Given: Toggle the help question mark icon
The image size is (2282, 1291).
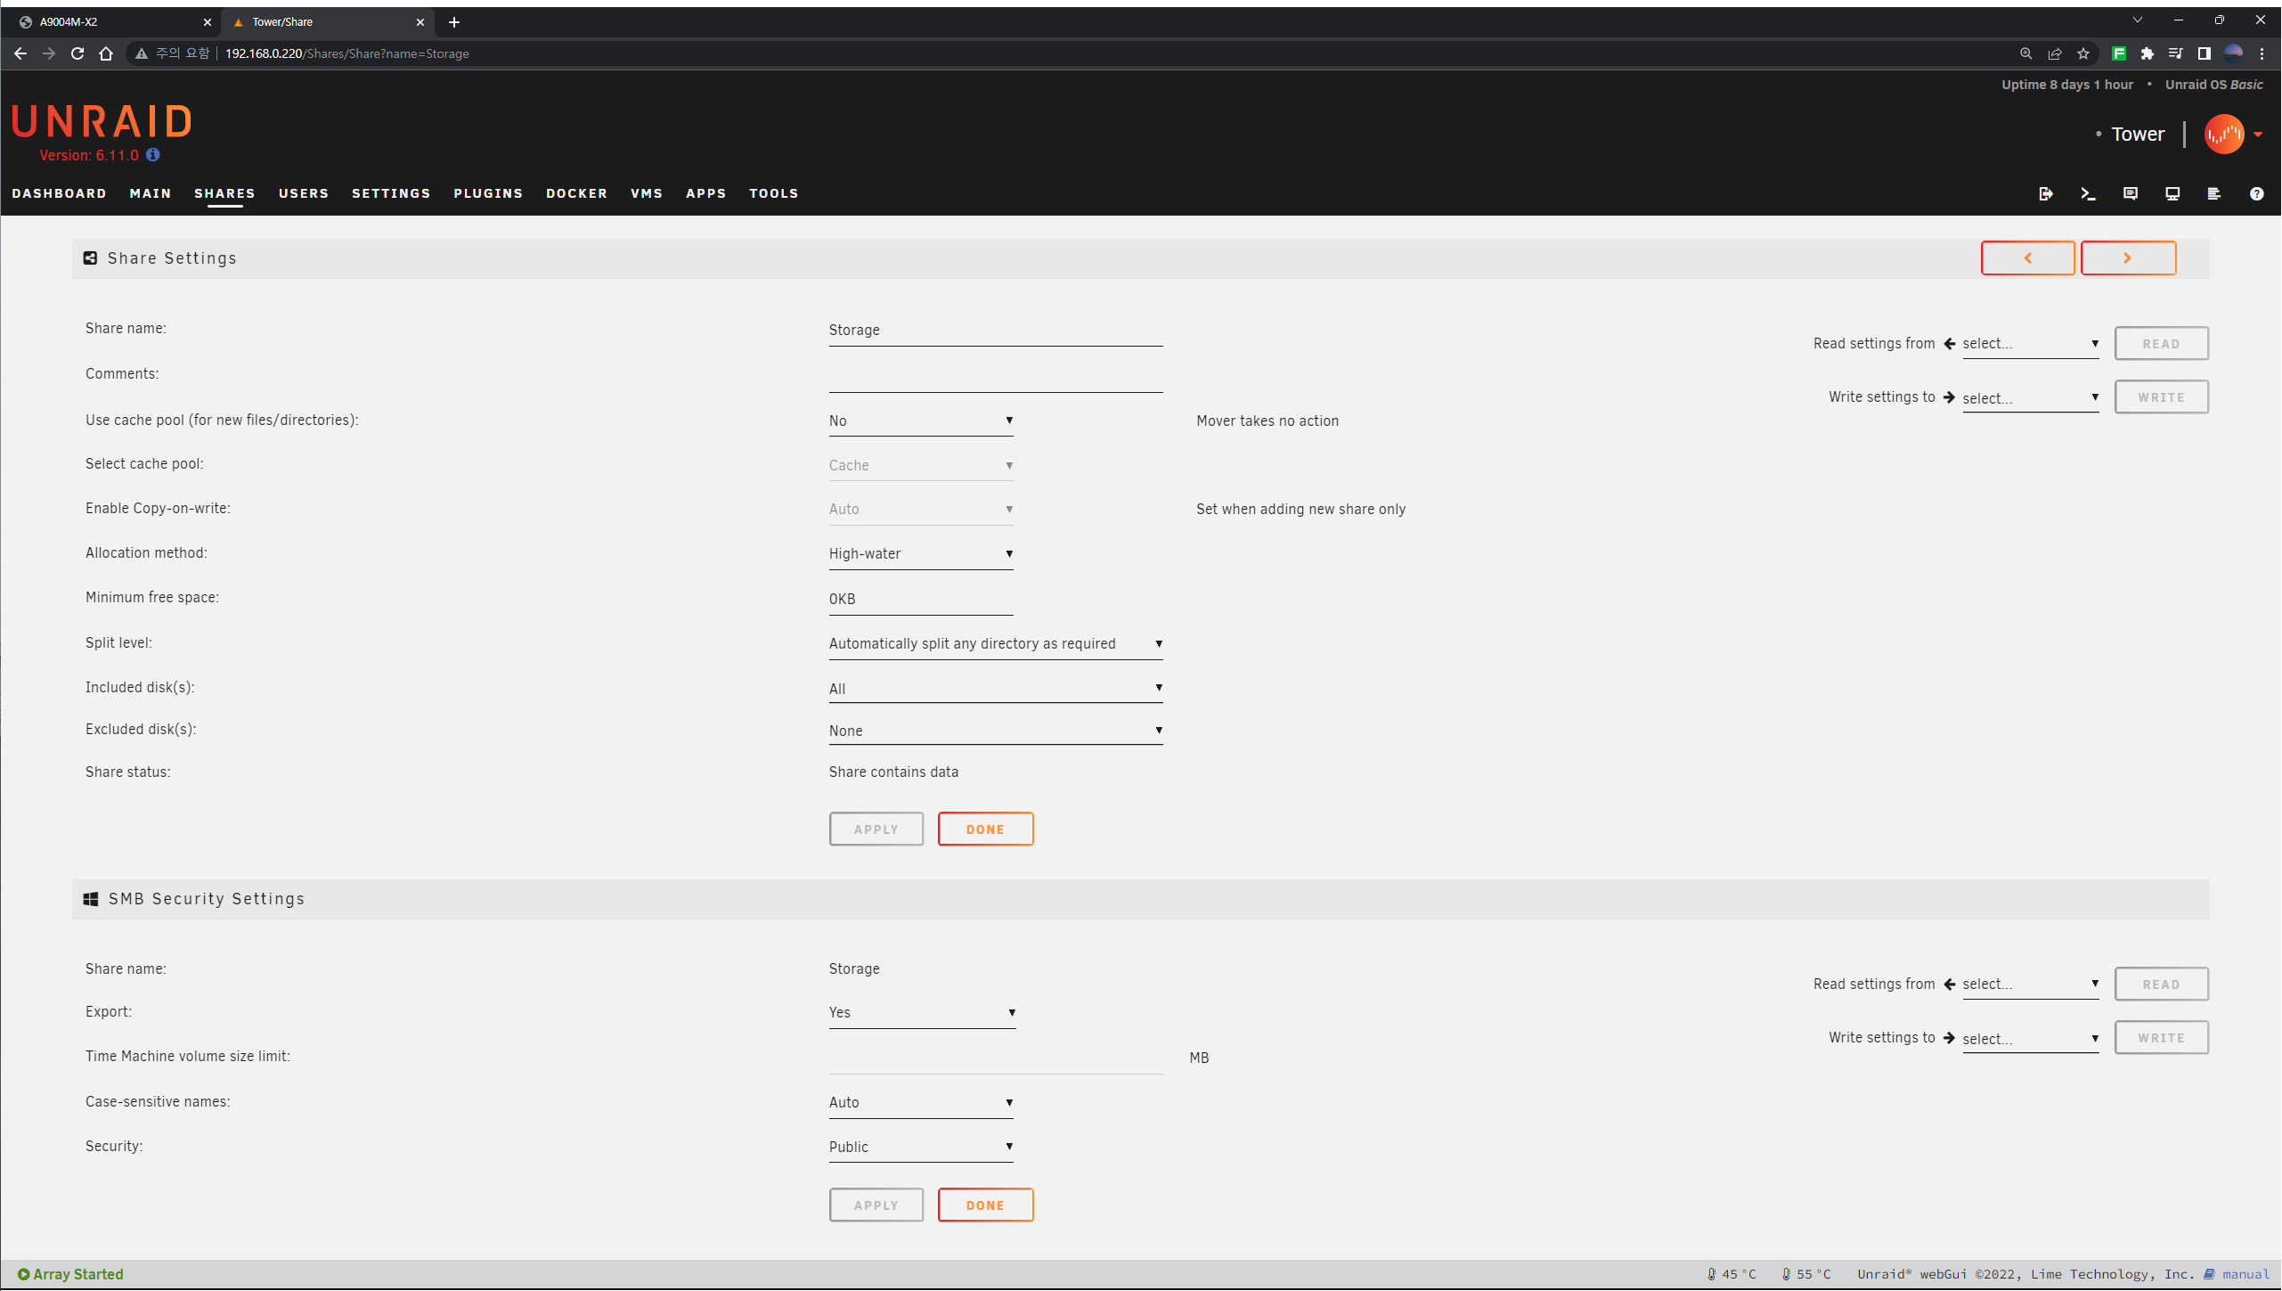Looking at the screenshot, I should coord(2256,193).
